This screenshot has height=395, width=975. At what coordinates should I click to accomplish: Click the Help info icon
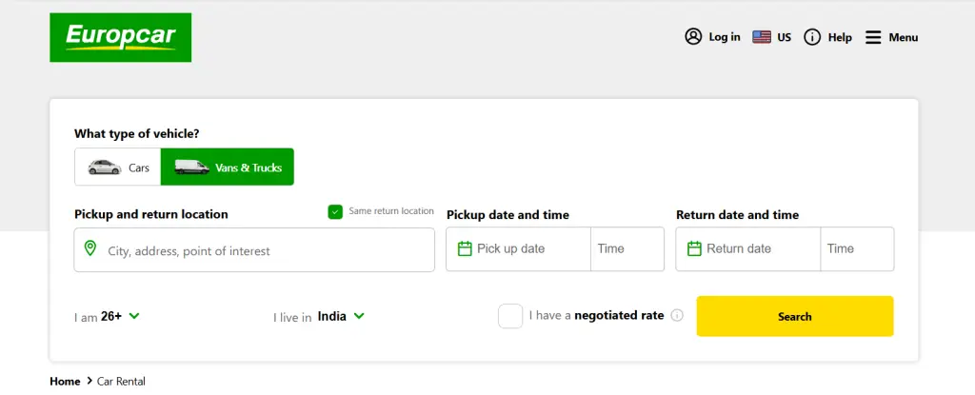812,37
